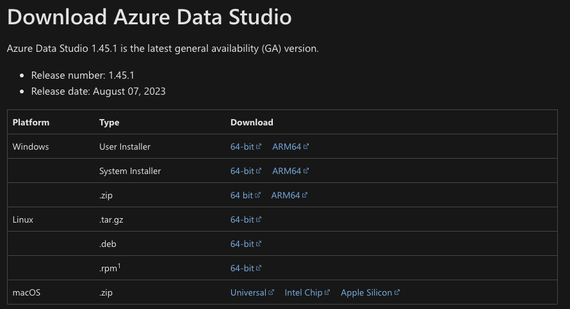This screenshot has height=309, width=570.
Task: Click the Windows platform cell
Action: [x=31, y=147]
